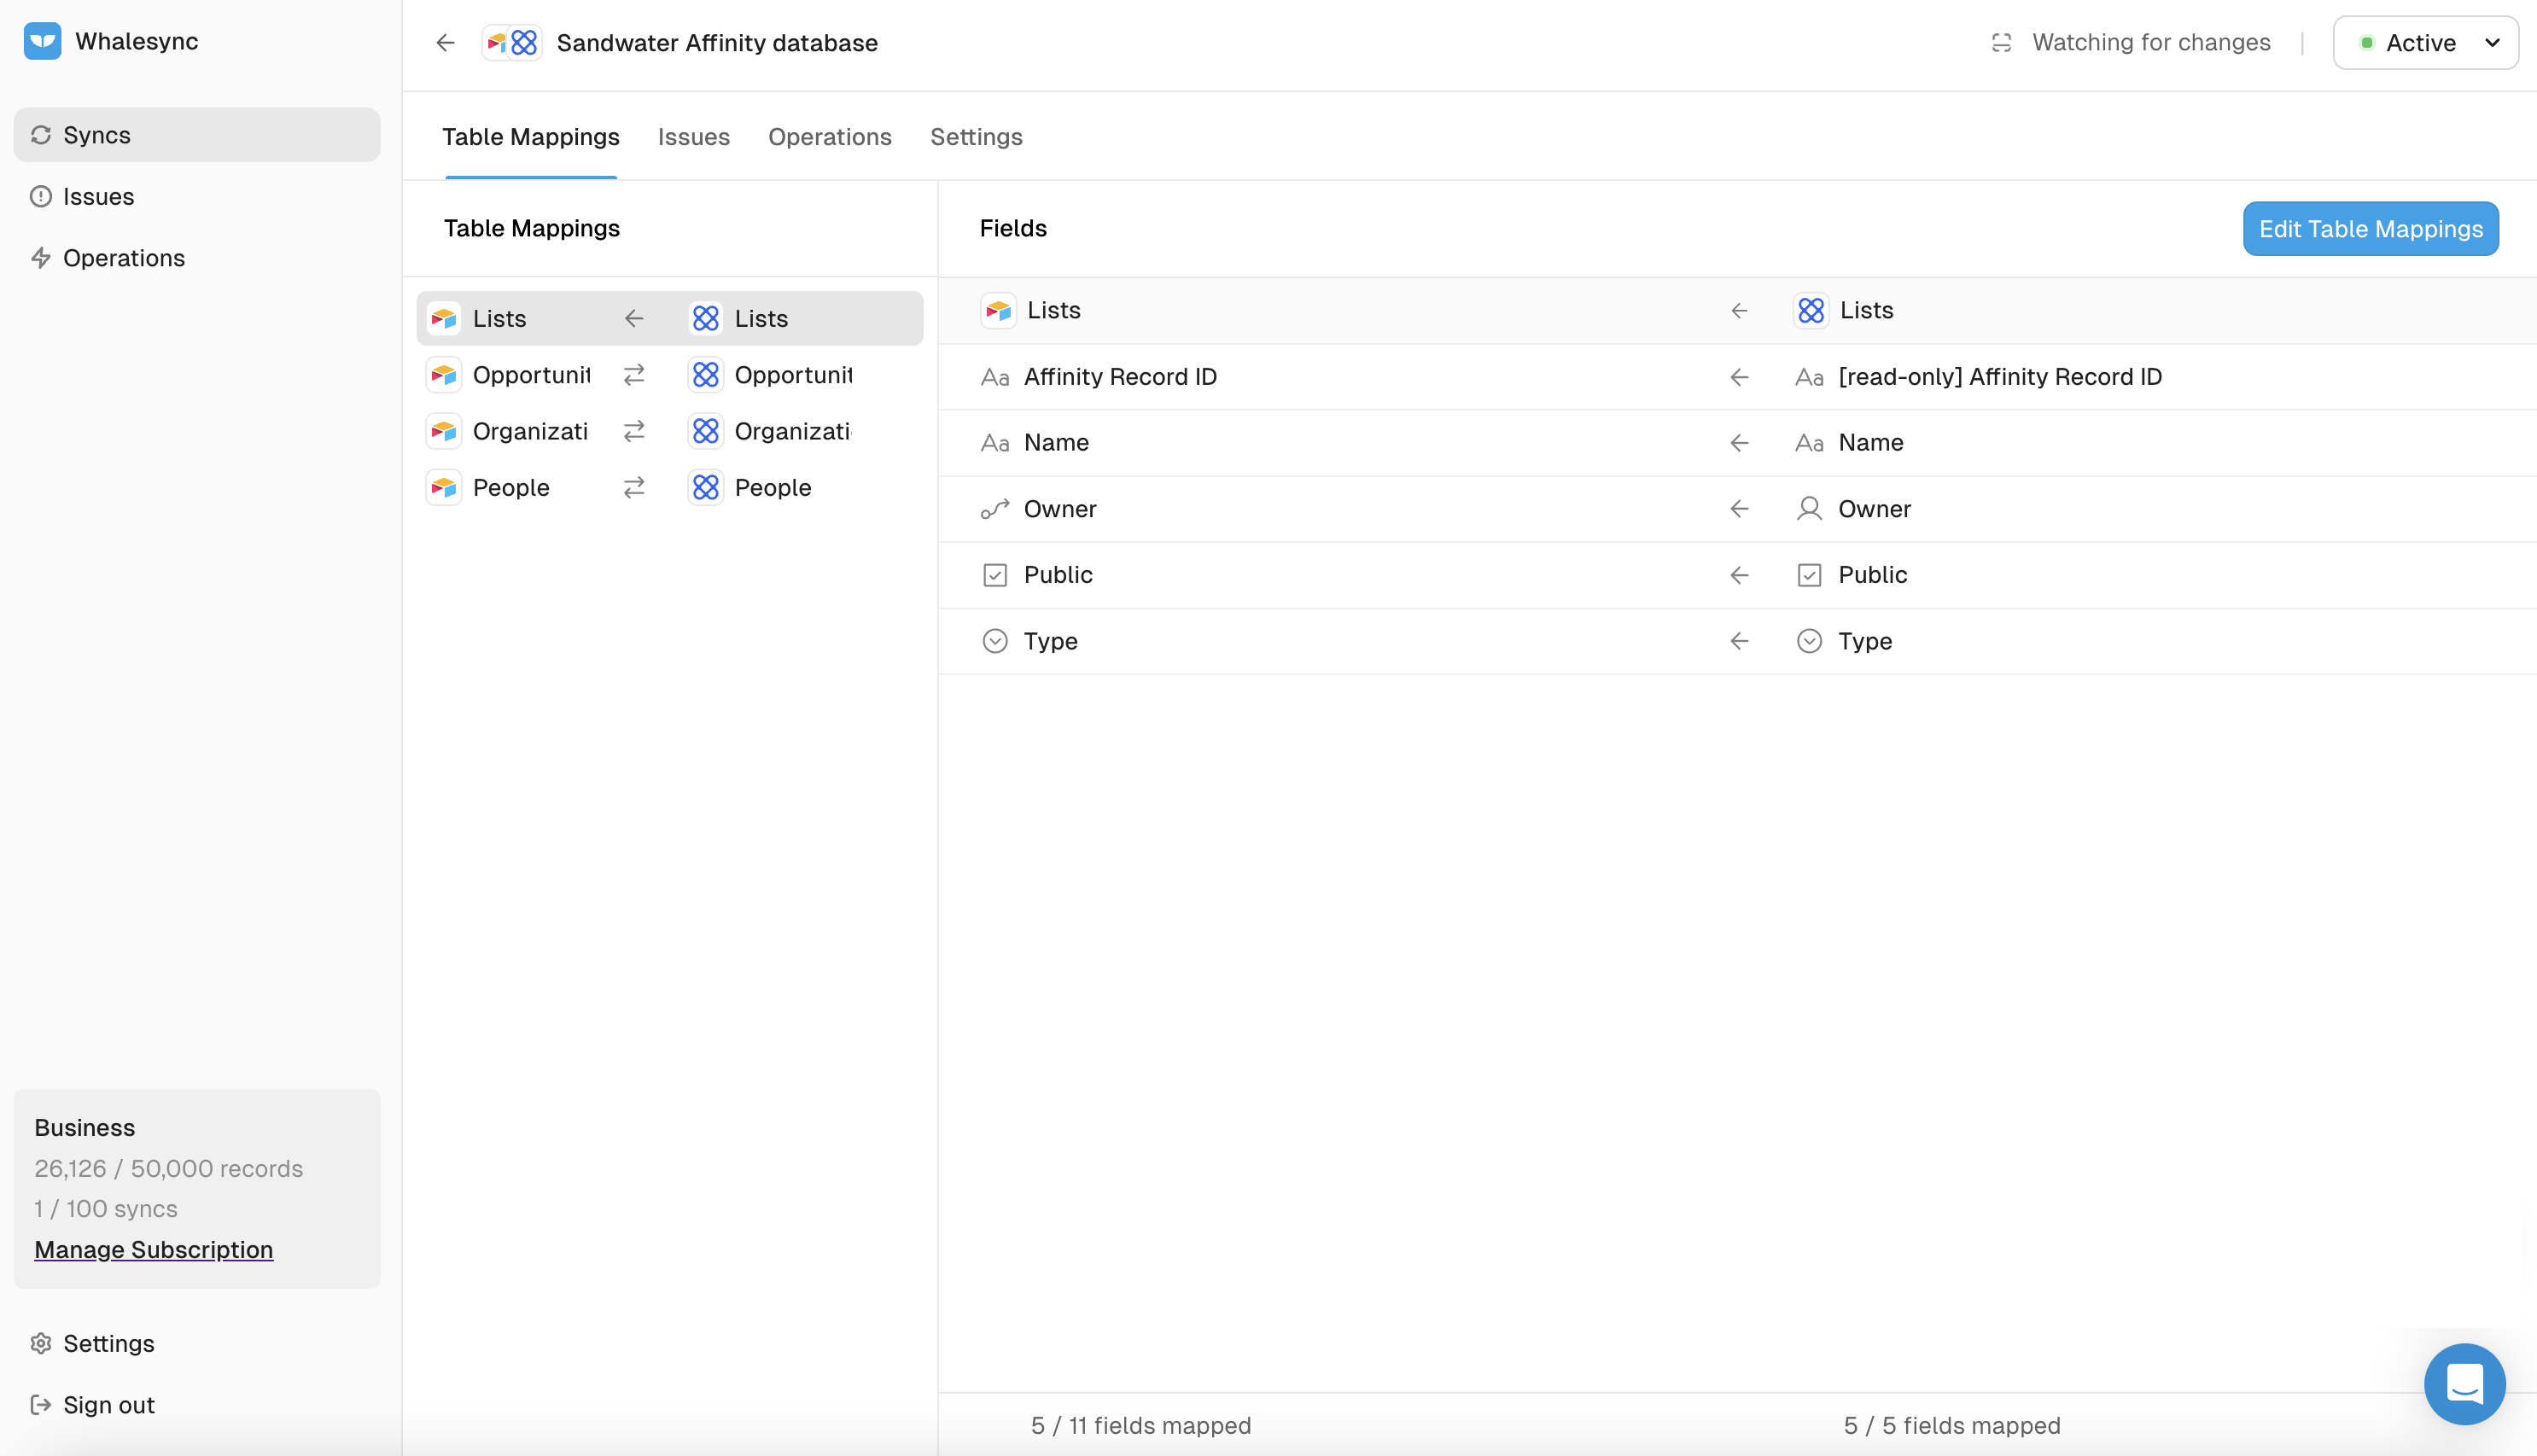Click the Affinity Type field label

[x=1865, y=641]
